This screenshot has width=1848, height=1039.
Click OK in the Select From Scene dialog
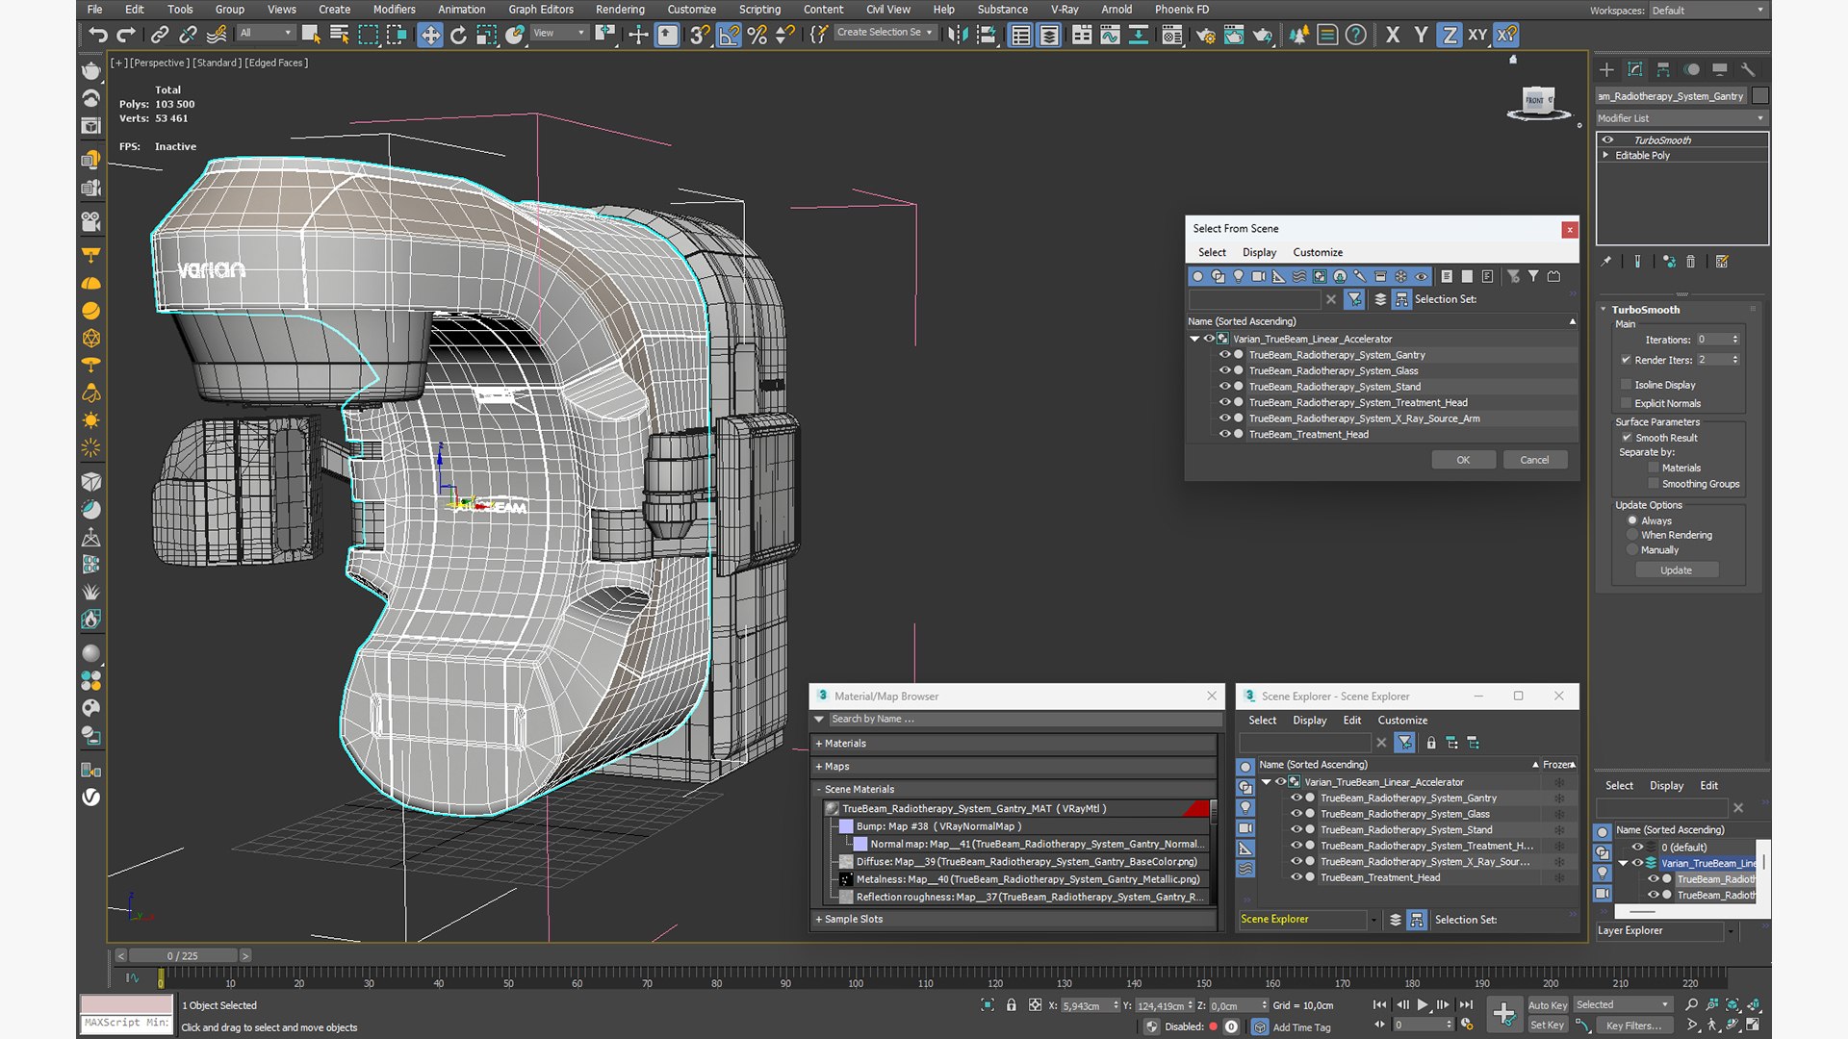tap(1463, 460)
